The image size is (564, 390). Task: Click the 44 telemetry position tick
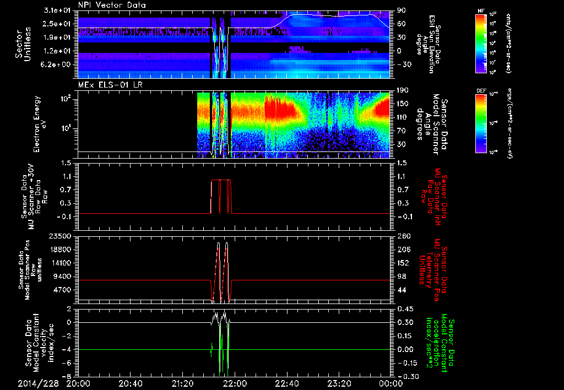click(402, 290)
